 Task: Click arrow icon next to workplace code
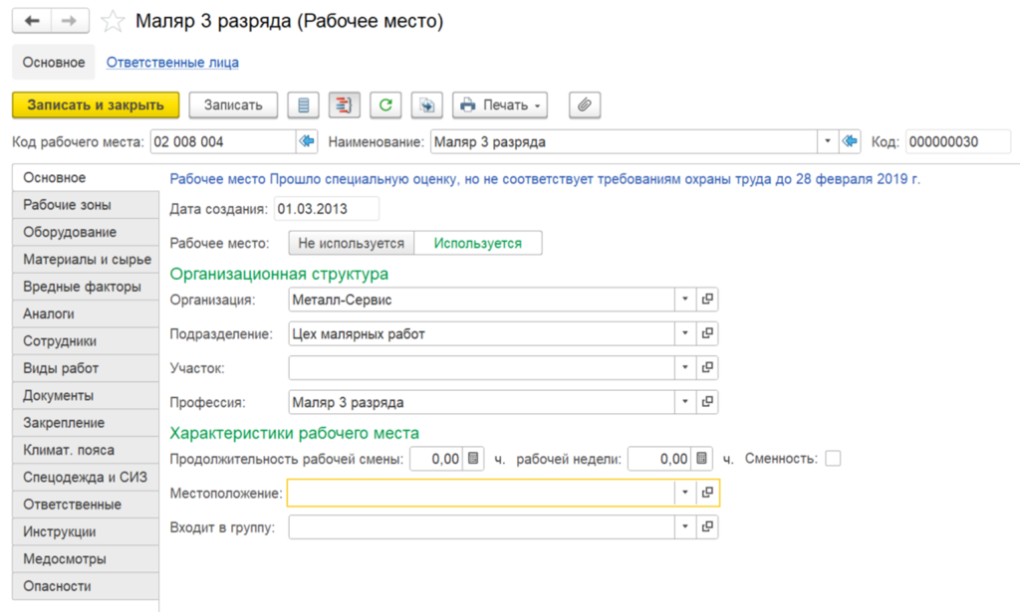307,141
